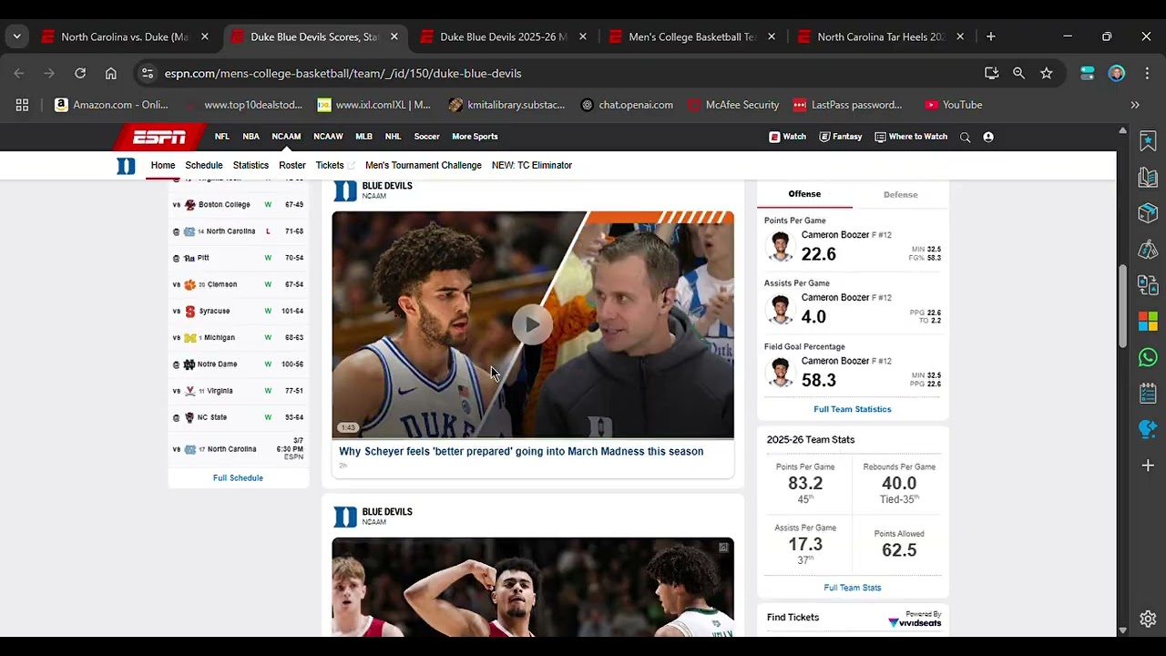Close the North Carolina vs. Duke tab

point(204,36)
